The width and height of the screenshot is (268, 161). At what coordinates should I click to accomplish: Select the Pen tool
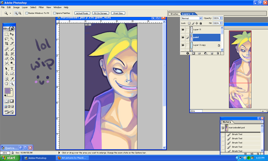click(7, 73)
